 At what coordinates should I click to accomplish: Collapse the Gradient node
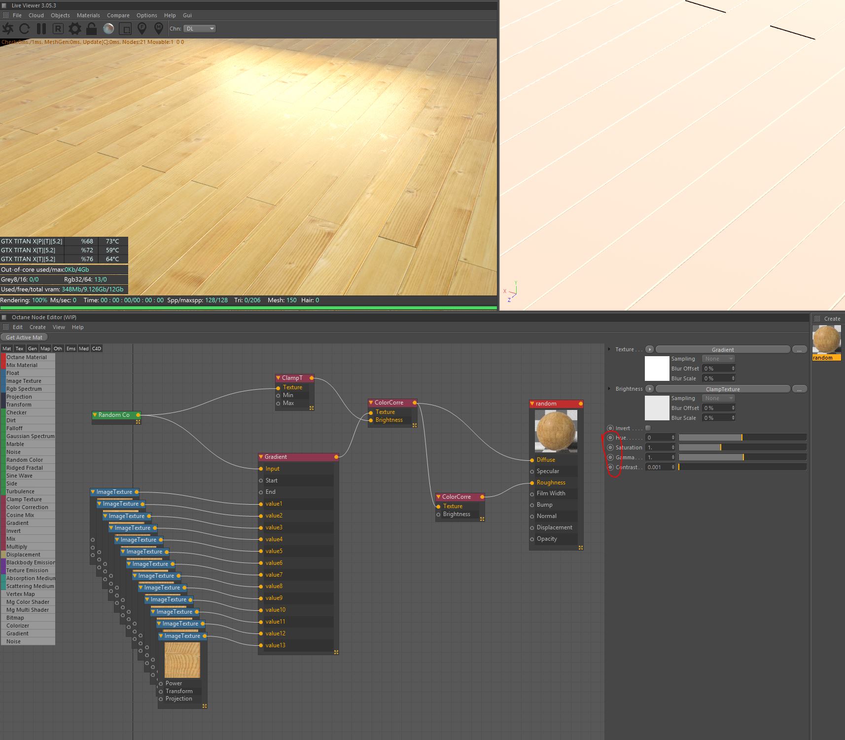[x=261, y=457]
